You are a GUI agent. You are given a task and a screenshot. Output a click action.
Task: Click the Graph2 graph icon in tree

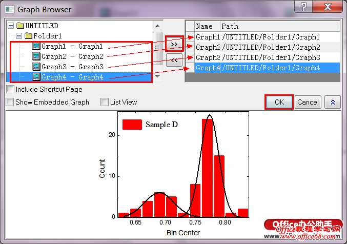coord(36,56)
